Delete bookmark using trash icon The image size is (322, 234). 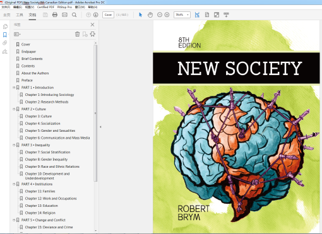(77, 34)
